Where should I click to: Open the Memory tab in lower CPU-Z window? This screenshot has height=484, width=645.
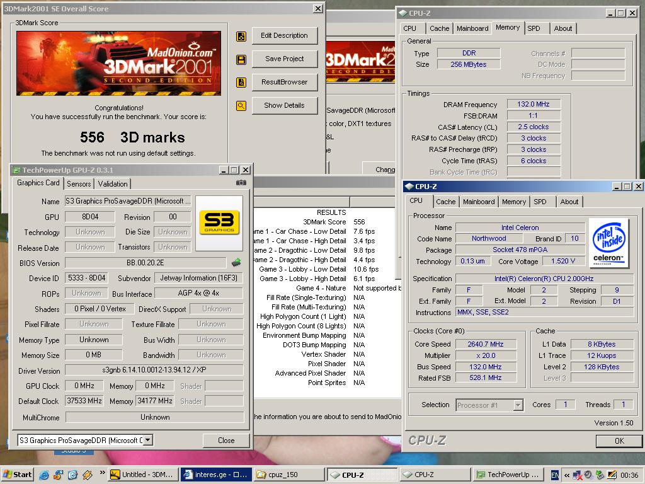coord(514,202)
